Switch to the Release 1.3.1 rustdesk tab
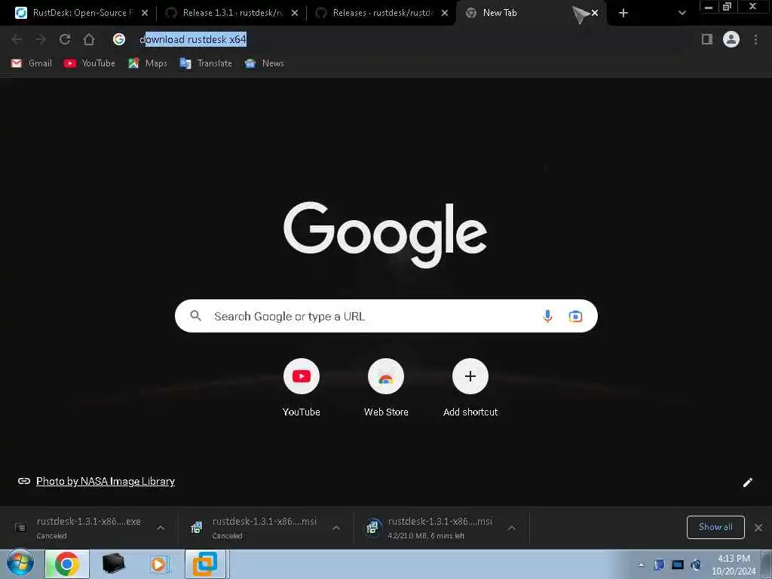This screenshot has height=579, width=772. (231, 13)
